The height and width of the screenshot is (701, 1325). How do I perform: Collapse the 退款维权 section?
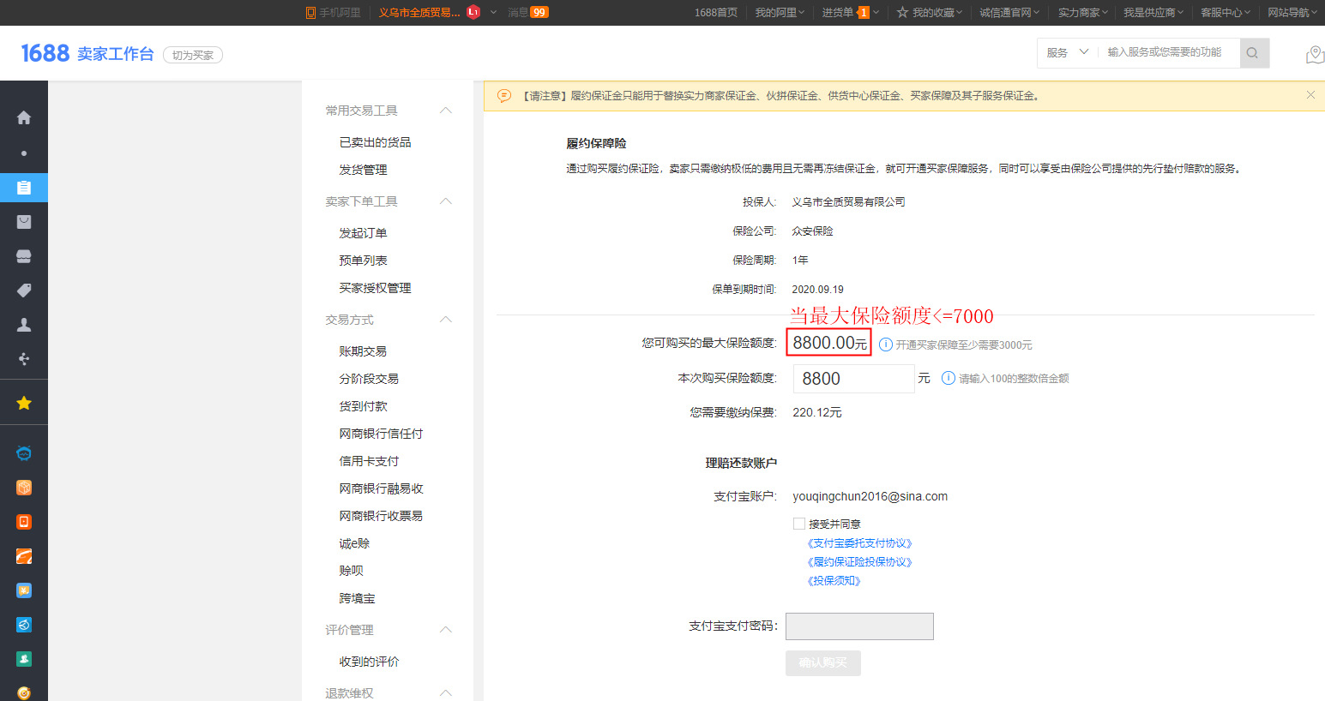click(x=446, y=693)
